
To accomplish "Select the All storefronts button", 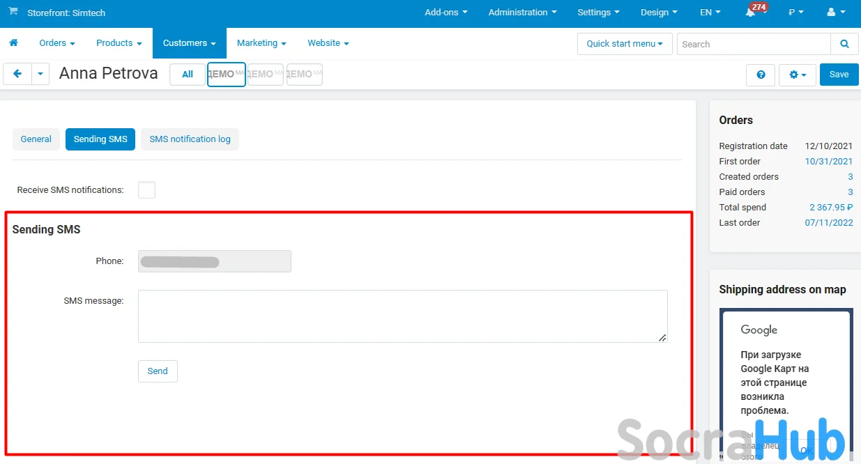I will tap(188, 75).
